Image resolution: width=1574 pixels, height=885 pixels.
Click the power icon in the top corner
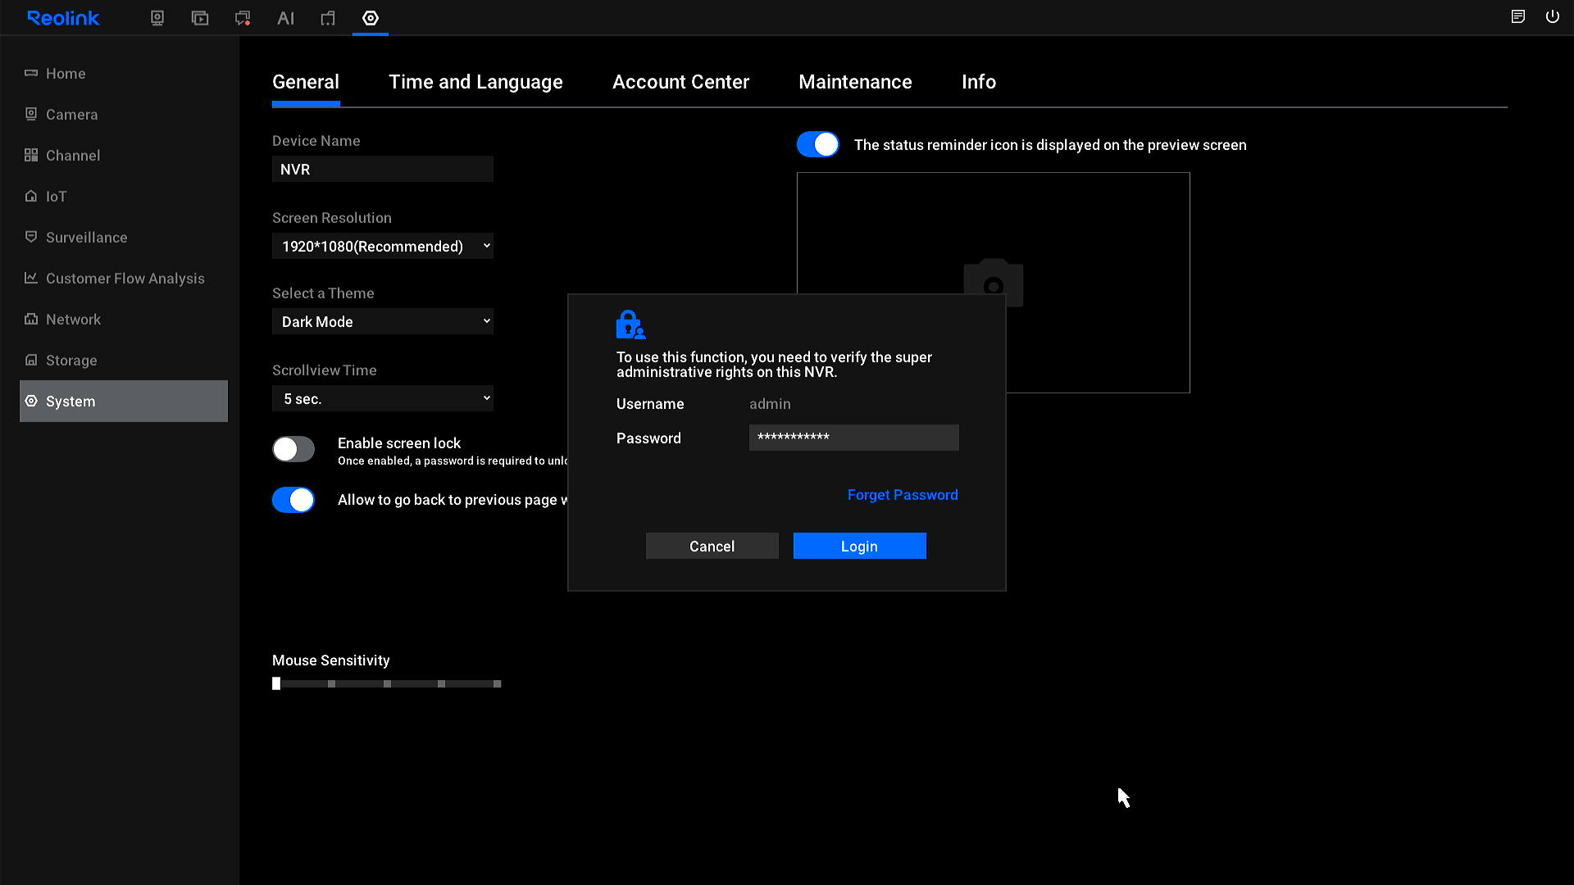(1552, 16)
